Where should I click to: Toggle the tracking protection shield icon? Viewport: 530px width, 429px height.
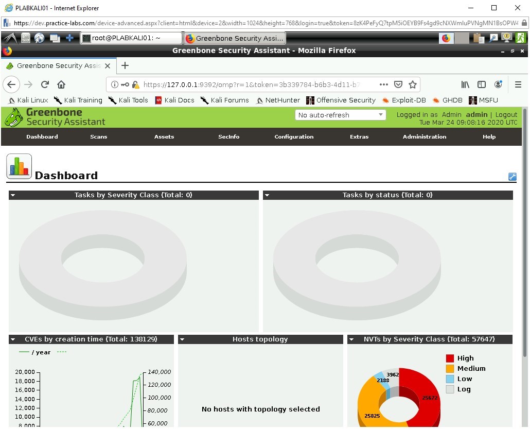tap(398, 84)
